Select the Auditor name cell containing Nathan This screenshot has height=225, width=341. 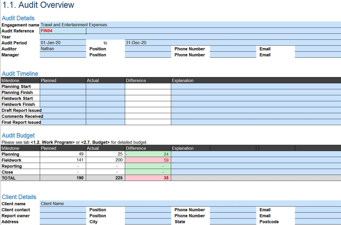point(63,49)
